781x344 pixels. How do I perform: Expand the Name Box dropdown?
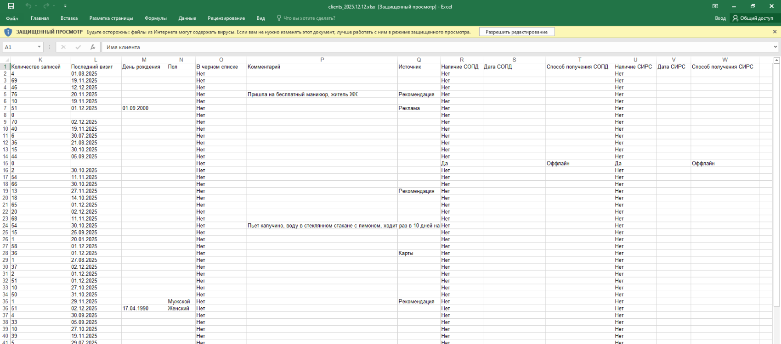39,47
